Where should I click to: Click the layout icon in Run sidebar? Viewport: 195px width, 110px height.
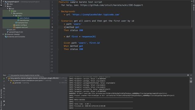[4, 101]
